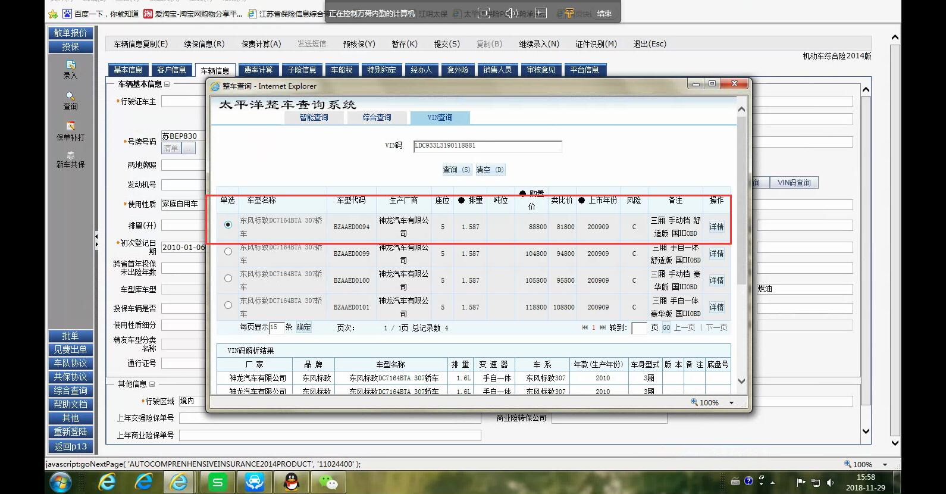Screen dimensions: 946x494
Task: Open the 爱淘宝 bookmark icon
Action: tap(149, 14)
